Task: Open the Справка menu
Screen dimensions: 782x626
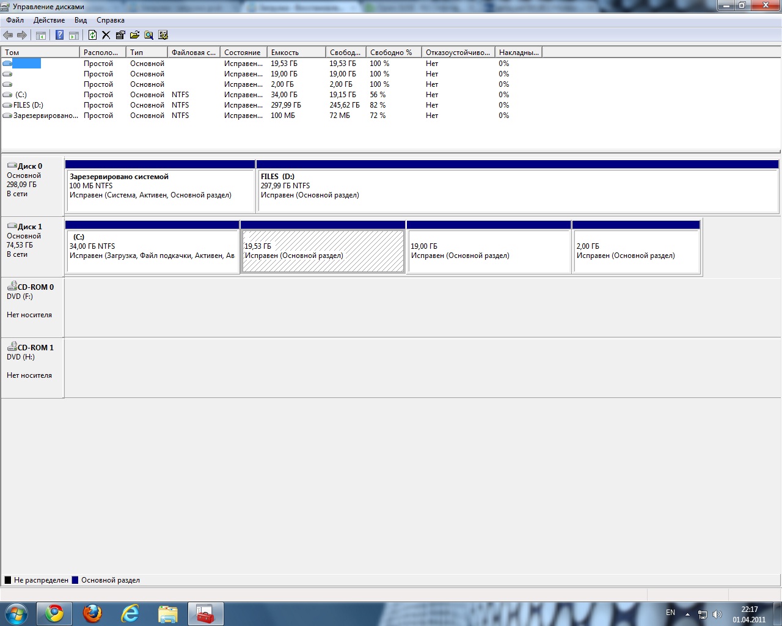Action: point(111,20)
